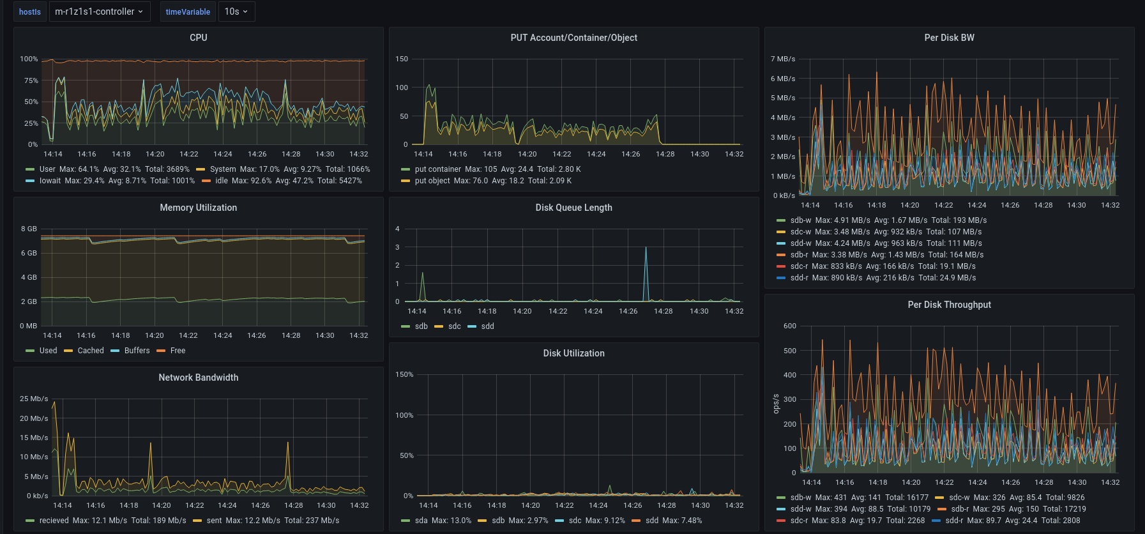Image resolution: width=1145 pixels, height=534 pixels.
Task: Open the Per Disk BW panel menu
Action: 949,38
